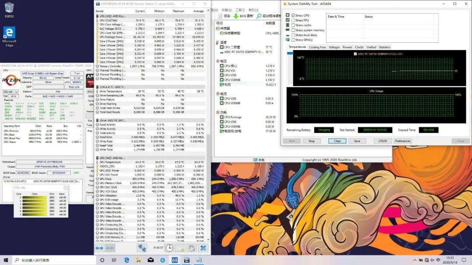Open HWiNFO remote network monitoring icon

142,248
